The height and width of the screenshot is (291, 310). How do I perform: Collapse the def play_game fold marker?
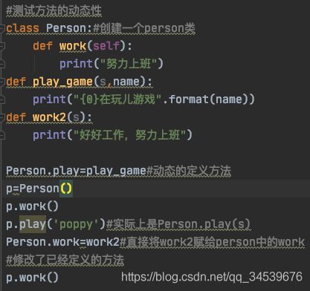(x=2, y=82)
